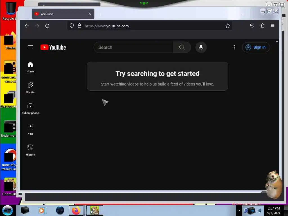
Task: Open Subscriptions in the sidebar
Action: tap(30, 109)
